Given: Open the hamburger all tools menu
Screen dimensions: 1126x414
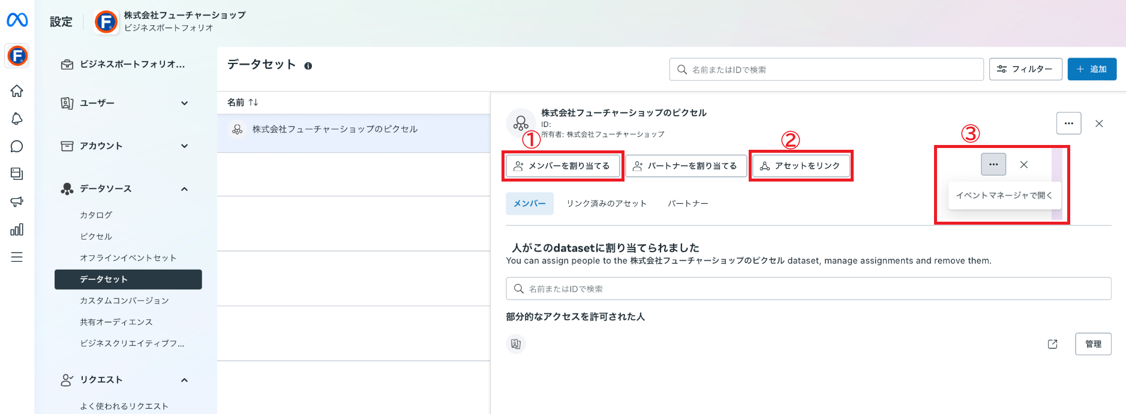Looking at the screenshot, I should [17, 257].
